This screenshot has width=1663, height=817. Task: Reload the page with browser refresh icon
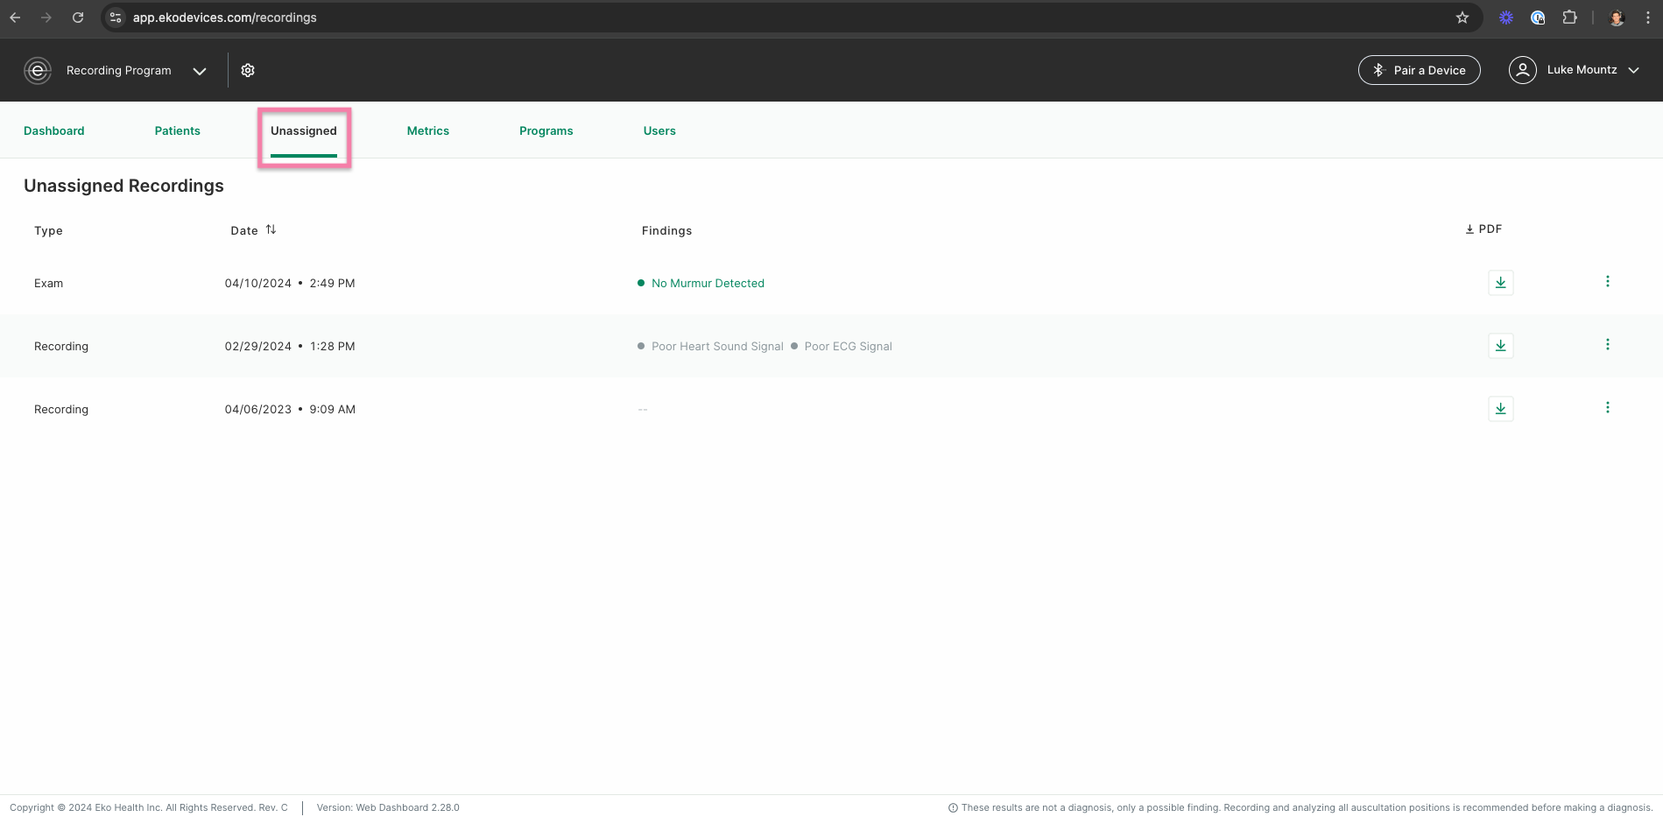[x=78, y=18]
